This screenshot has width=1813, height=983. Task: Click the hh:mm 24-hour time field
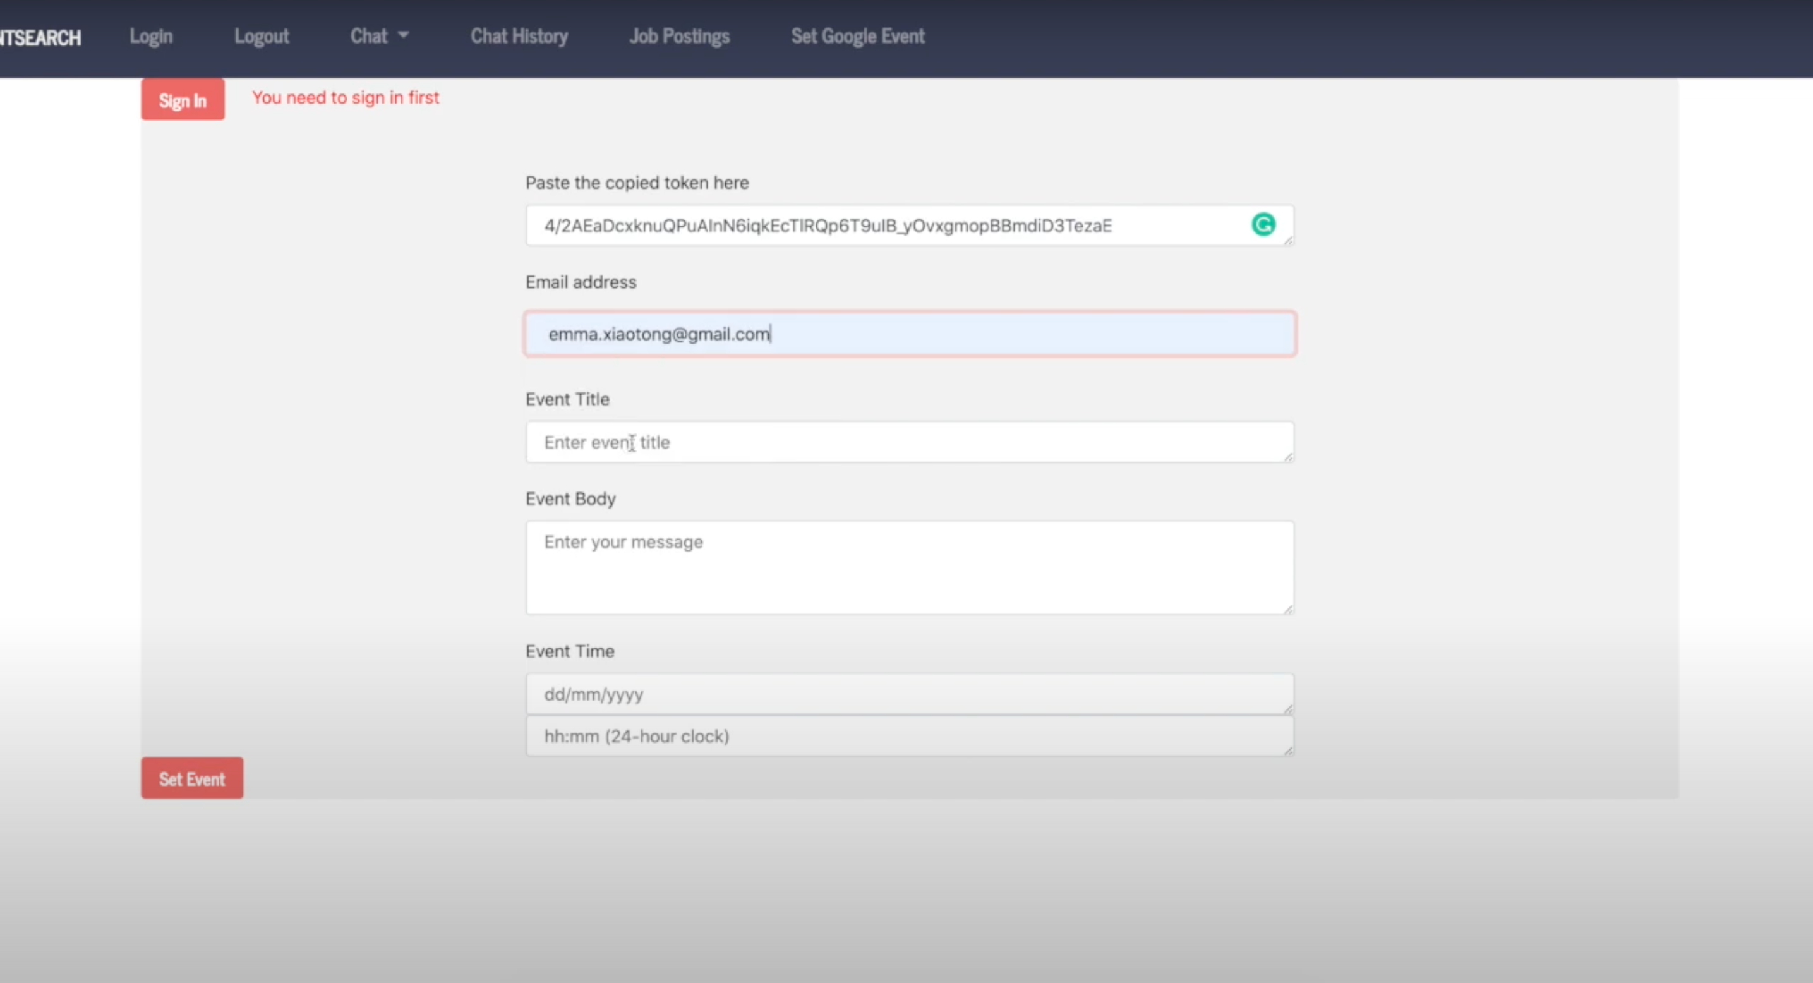pyautogui.click(x=908, y=737)
